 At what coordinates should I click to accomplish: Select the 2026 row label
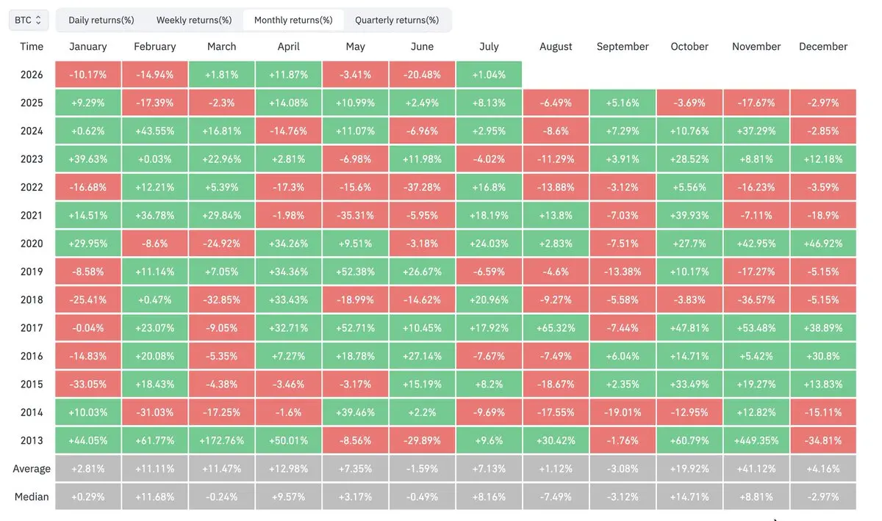(32, 75)
